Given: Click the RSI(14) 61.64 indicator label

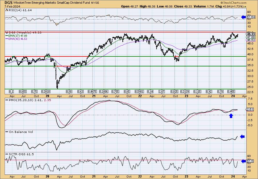Looking at the screenshot, I should [x=20, y=10].
